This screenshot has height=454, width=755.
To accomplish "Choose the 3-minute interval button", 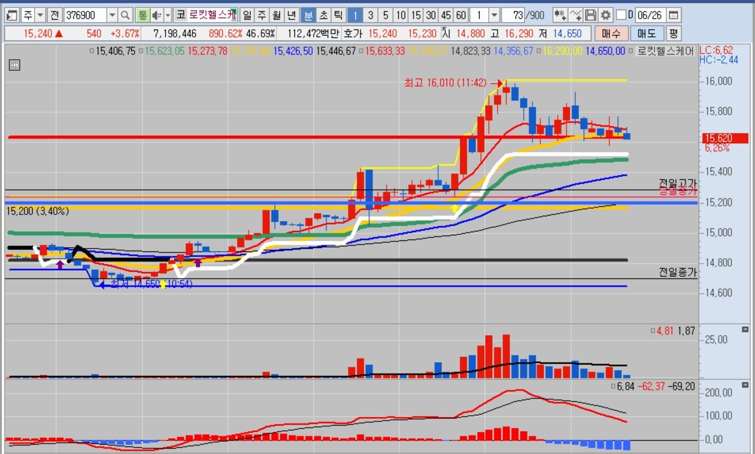I will 371,15.
